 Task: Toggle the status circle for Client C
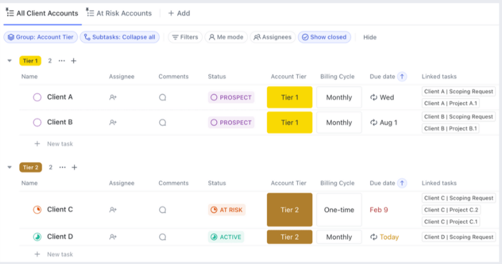pyautogui.click(x=37, y=210)
